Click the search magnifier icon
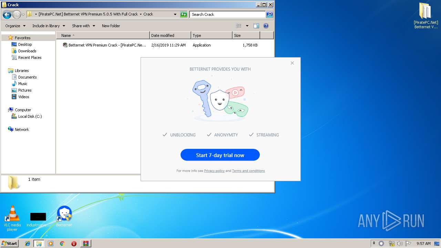The width and height of the screenshot is (441, 248). (x=269, y=14)
